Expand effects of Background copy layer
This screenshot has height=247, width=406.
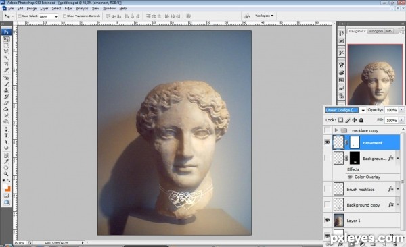point(398,205)
